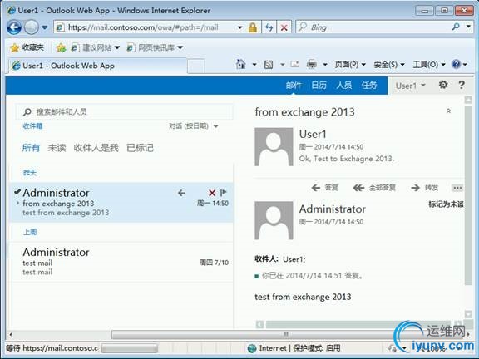The width and height of the screenshot is (479, 359).
Task: Expand the address bar history dropdown
Action: tap(240, 27)
